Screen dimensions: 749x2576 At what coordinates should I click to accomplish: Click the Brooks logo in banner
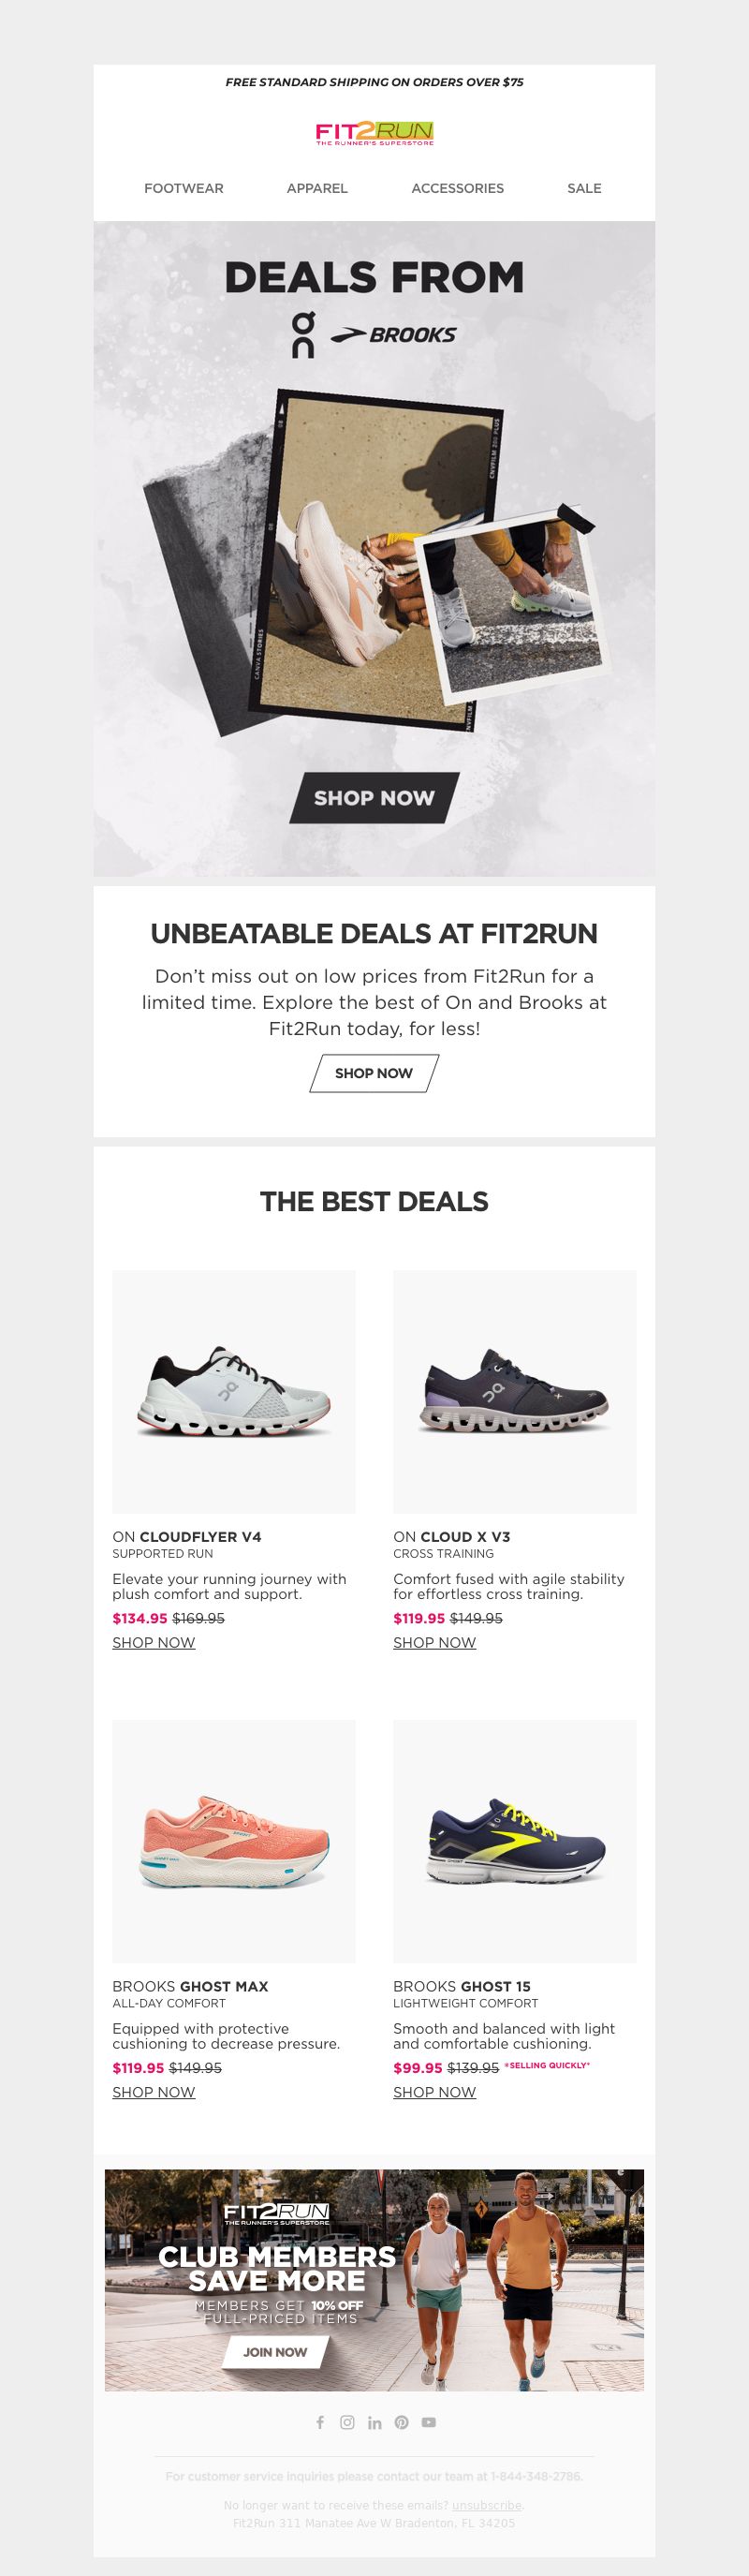(x=393, y=335)
